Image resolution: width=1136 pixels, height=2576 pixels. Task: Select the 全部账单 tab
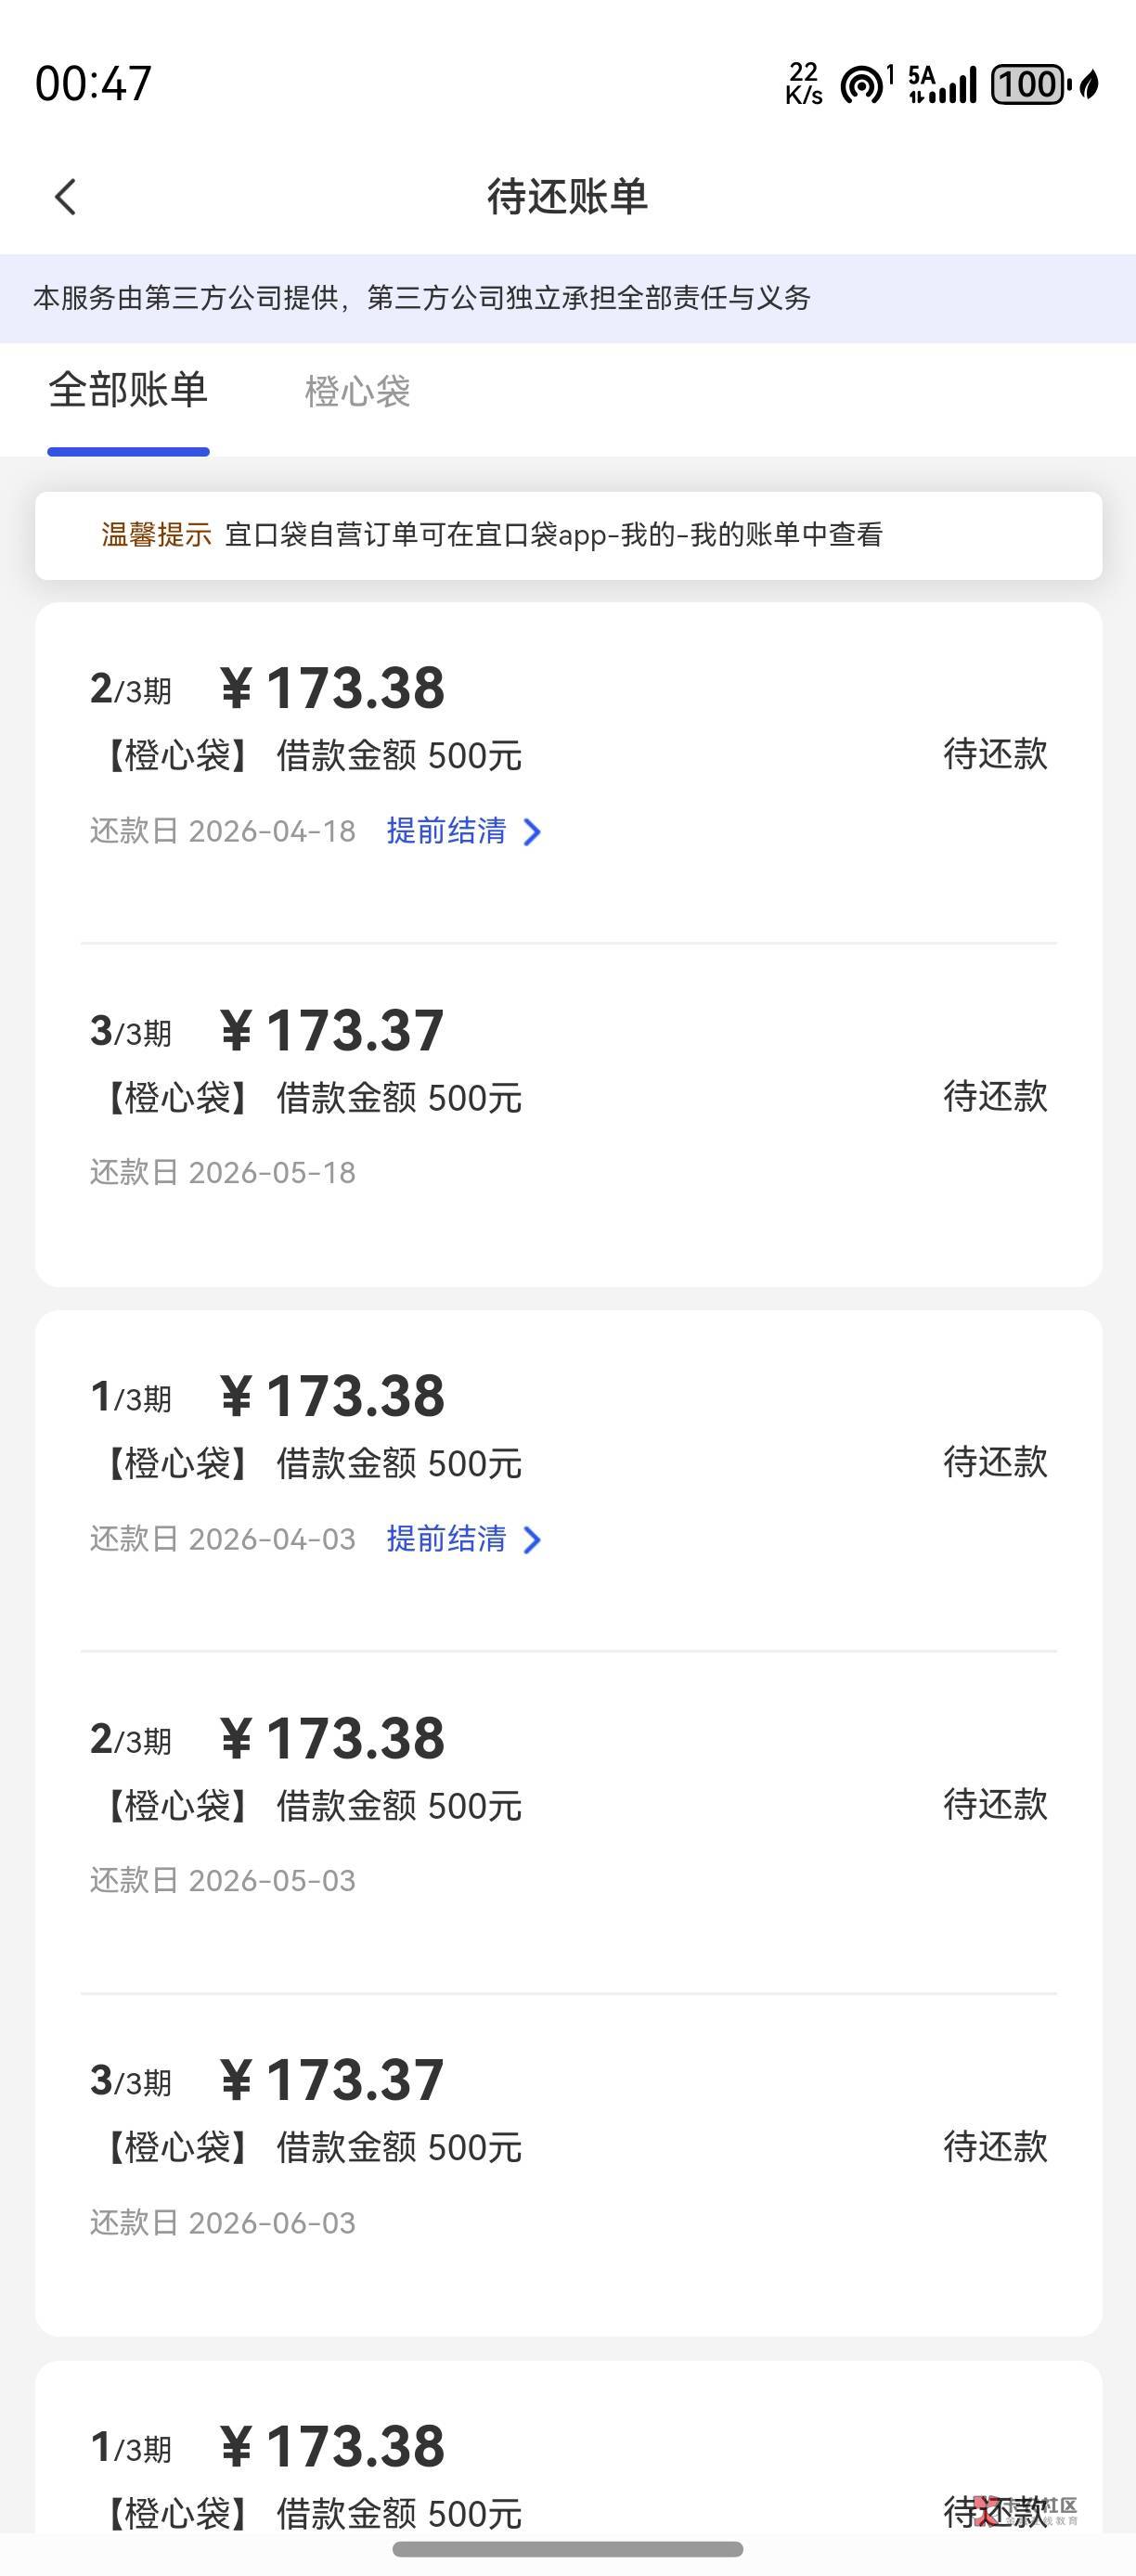point(128,390)
